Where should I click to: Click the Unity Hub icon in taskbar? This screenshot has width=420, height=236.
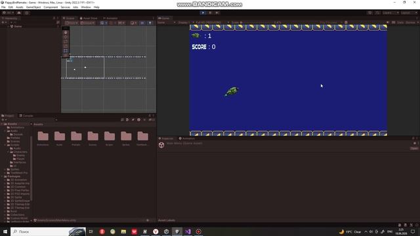tap(166, 231)
